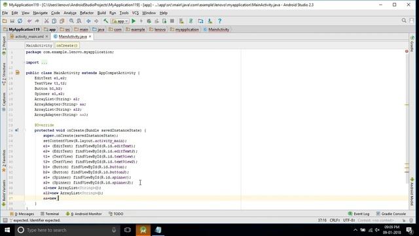Click the Open folder toolbar icon
This screenshot has height=236, width=419.
[x=5, y=21]
